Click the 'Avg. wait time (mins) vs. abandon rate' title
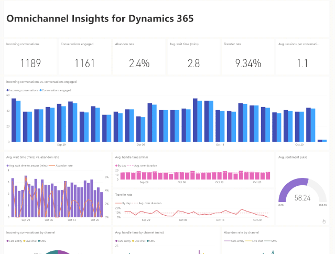Viewport: 335px width, 254px height. [33, 157]
